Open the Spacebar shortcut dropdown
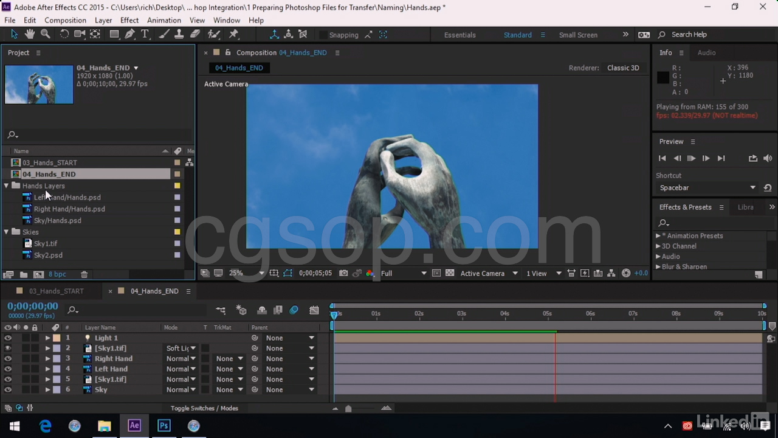778x438 pixels. tap(707, 188)
